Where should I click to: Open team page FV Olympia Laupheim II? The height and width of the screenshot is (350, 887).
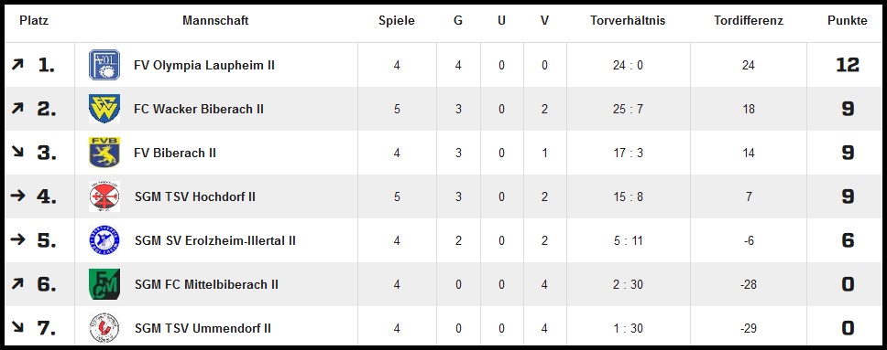(x=204, y=65)
